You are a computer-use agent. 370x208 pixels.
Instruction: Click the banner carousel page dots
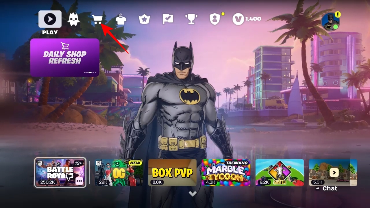coord(90,72)
